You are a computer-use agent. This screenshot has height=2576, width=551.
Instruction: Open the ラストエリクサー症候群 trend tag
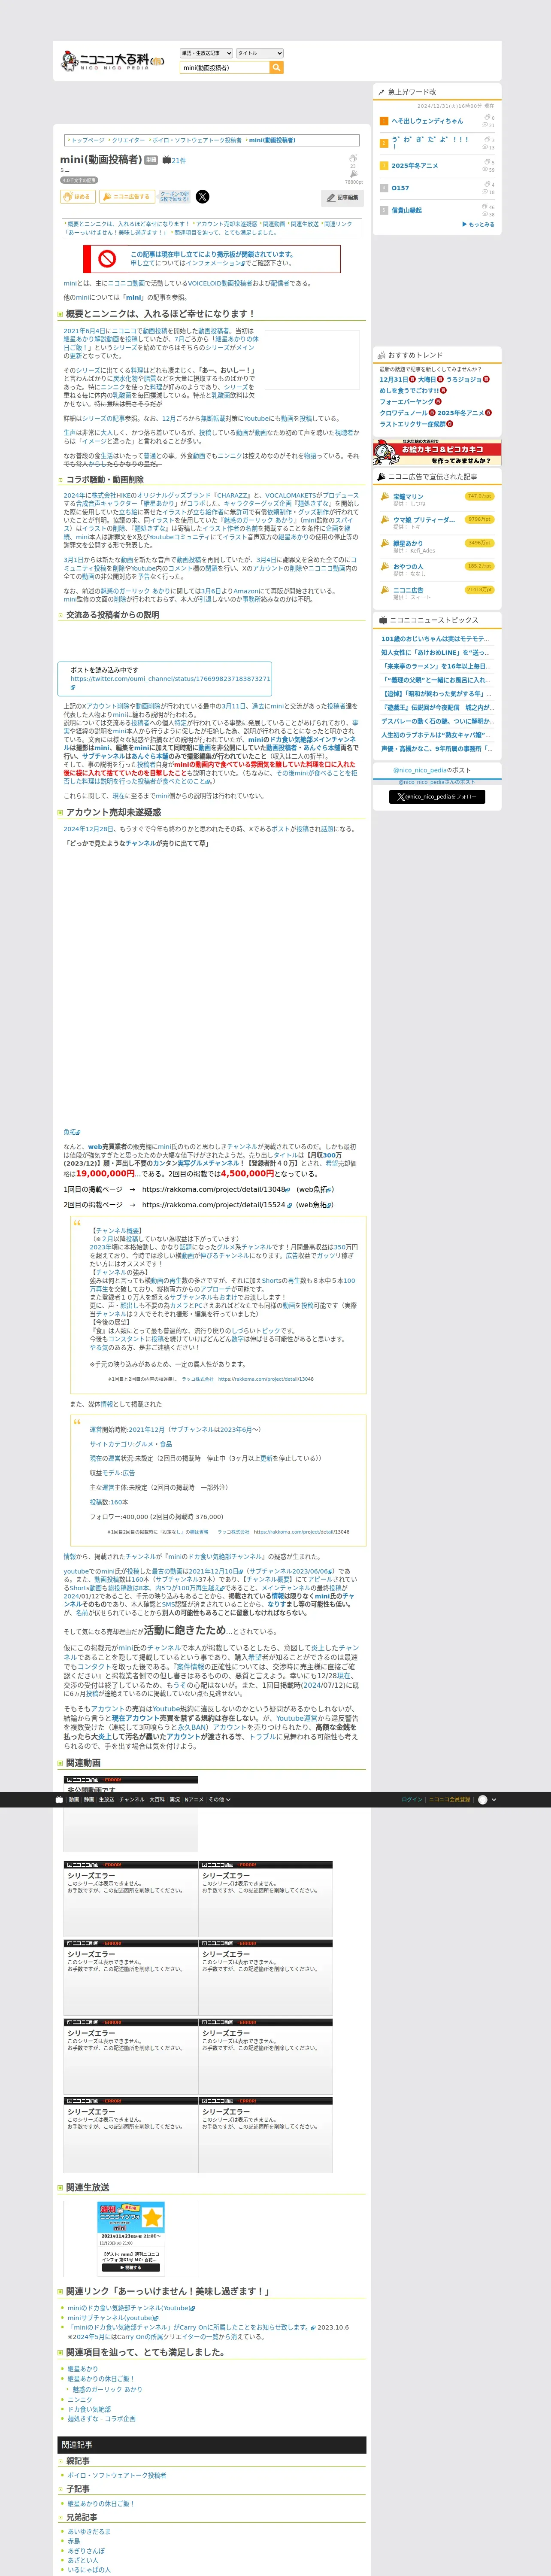(412, 424)
